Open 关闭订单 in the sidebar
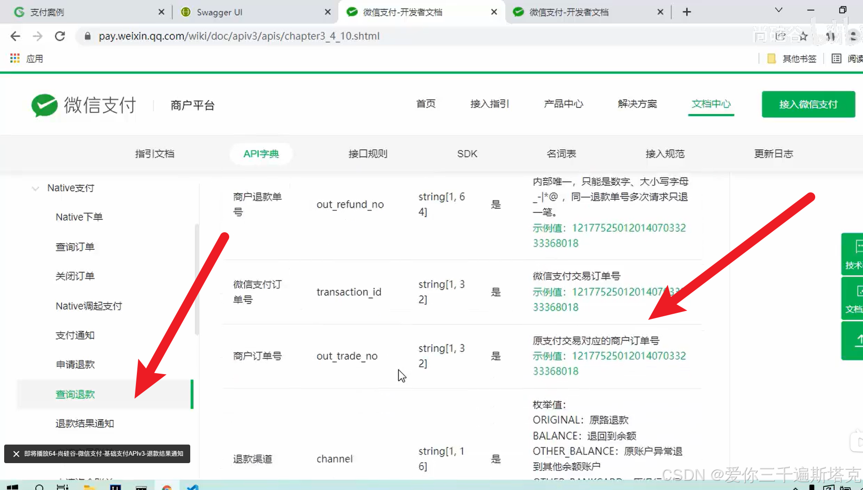The width and height of the screenshot is (863, 490). point(75,276)
